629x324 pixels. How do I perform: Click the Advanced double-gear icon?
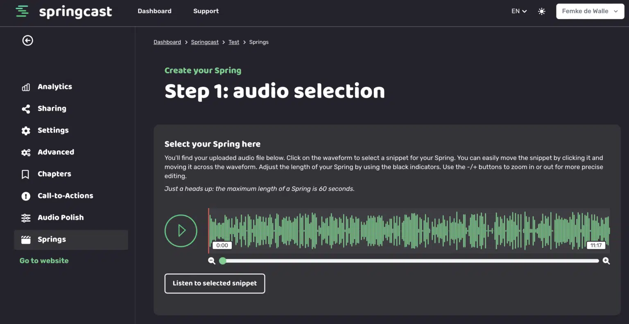point(26,152)
